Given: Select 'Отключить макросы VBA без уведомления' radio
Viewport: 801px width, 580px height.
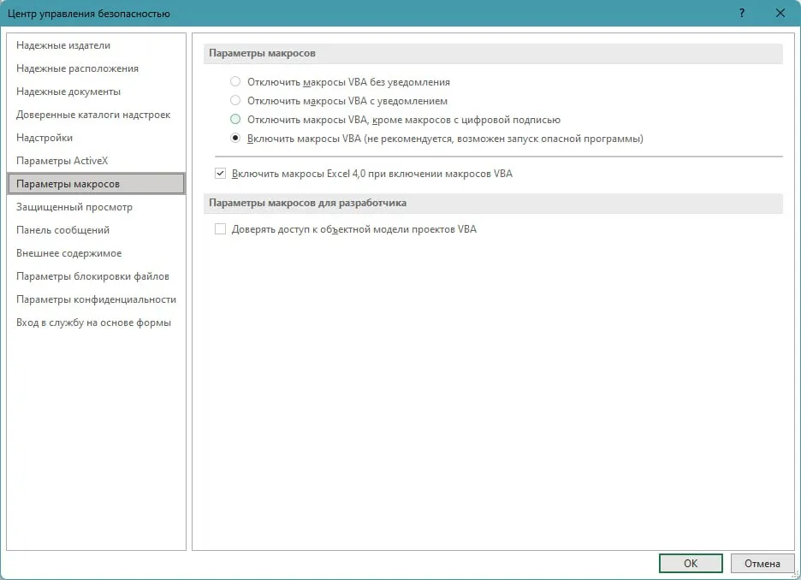Looking at the screenshot, I should (x=235, y=82).
